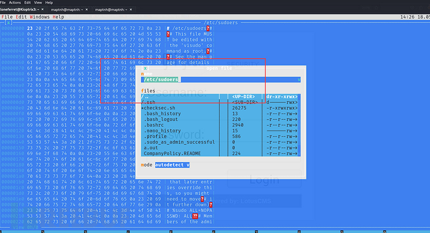Viewport: 430px width, 233px height.
Task: Click hex offset 00000000
Action: pos(12,29)
